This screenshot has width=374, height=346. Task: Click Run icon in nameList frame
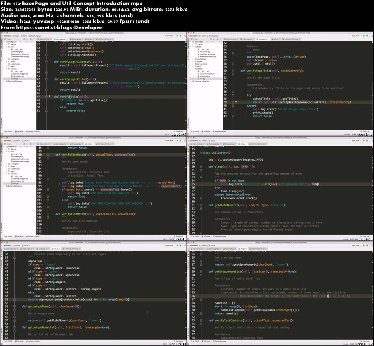coord(364,245)
